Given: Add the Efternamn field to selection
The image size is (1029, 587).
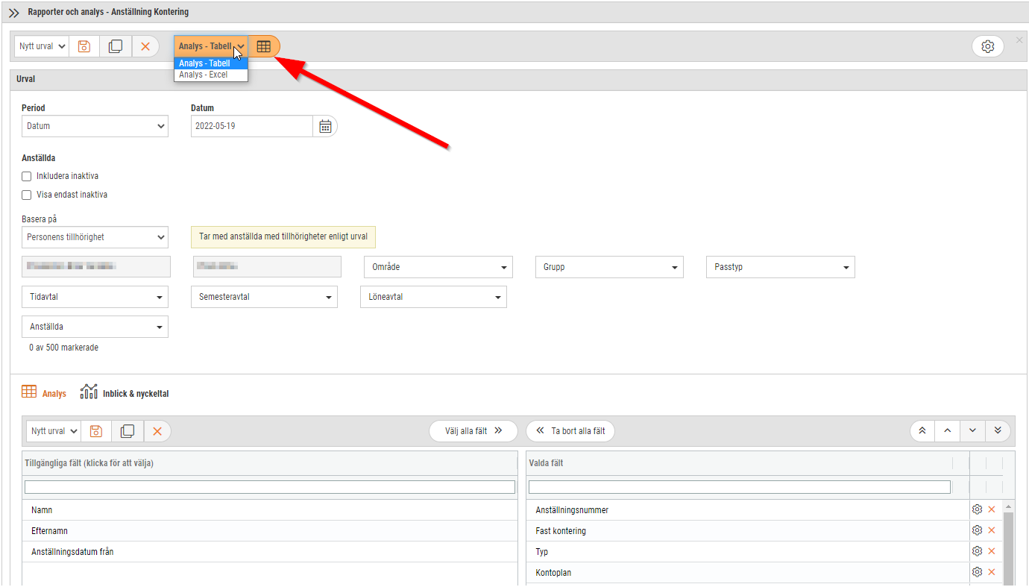Looking at the screenshot, I should pyautogui.click(x=270, y=531).
